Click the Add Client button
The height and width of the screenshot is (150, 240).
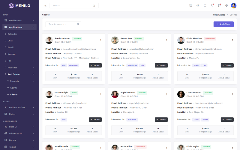click(223, 24)
